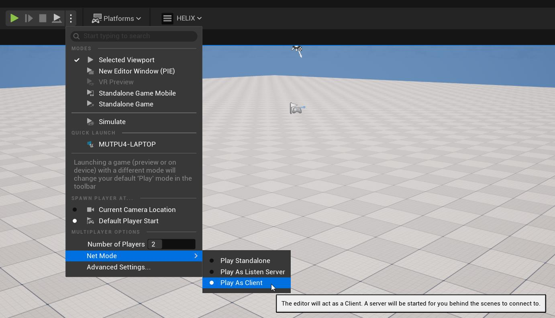Expand the HELIX dropdown menu

[189, 18]
